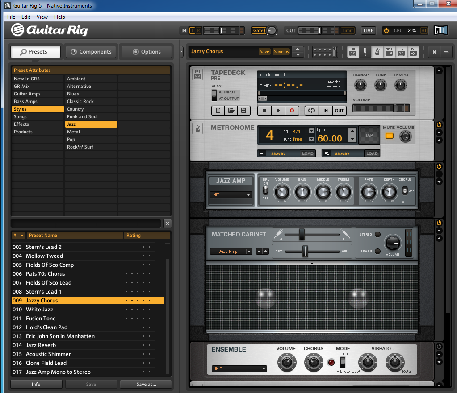Viewport: 457px width, 393px height.
Task: Open the virtual rack controller icon
Action: pos(324,52)
